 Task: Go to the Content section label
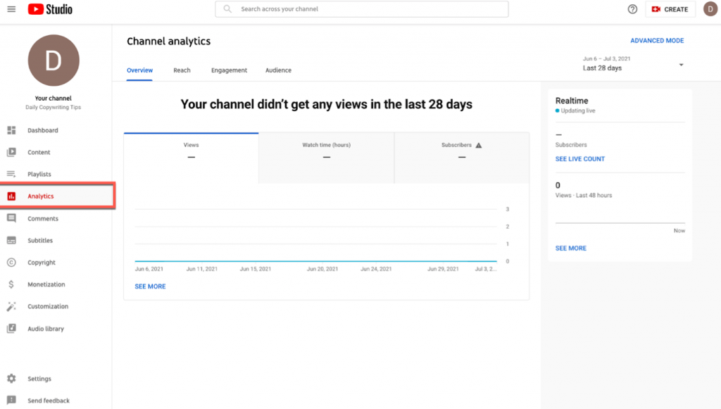pos(39,152)
